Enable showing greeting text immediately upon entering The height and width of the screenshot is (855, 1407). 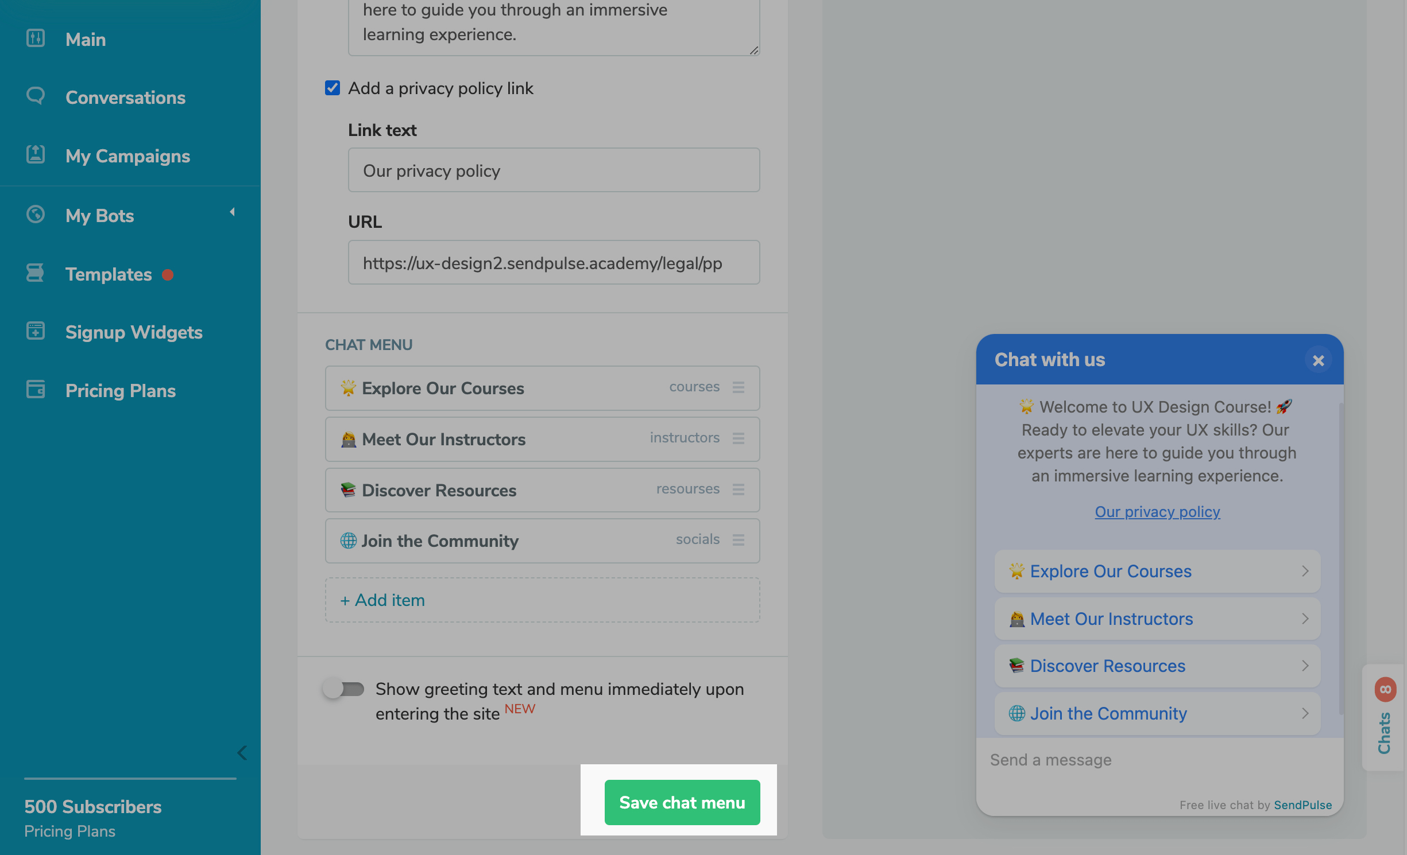tap(343, 689)
